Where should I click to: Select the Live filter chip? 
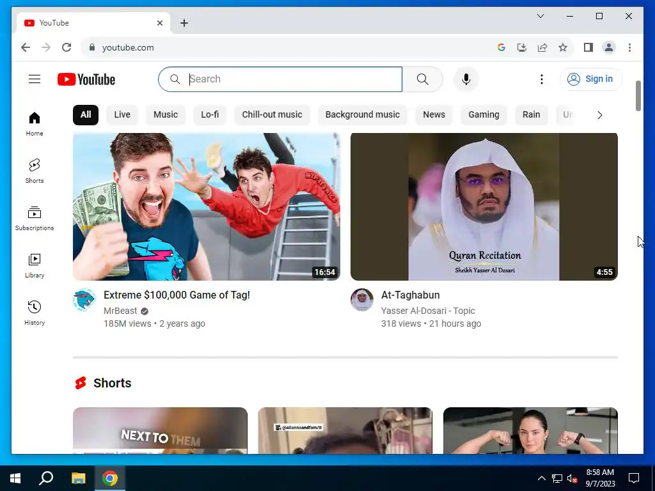pos(122,115)
